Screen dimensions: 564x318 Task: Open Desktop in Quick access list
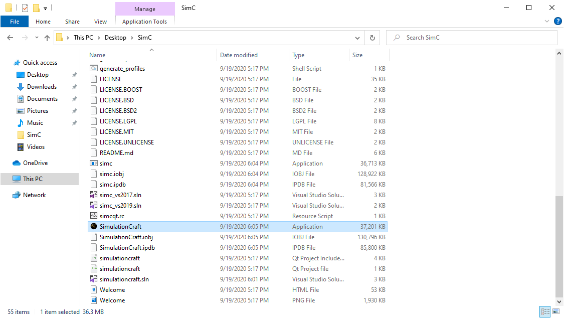38,74
